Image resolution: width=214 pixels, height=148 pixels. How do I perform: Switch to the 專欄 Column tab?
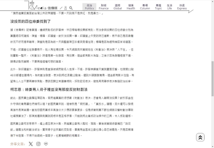pyautogui.click(x=145, y=7)
